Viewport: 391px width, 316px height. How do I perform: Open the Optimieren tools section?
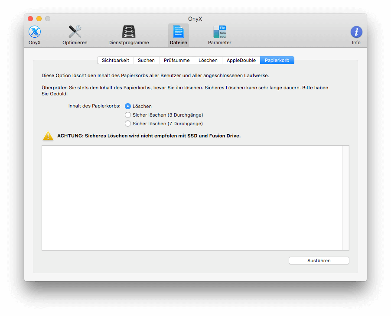point(75,35)
